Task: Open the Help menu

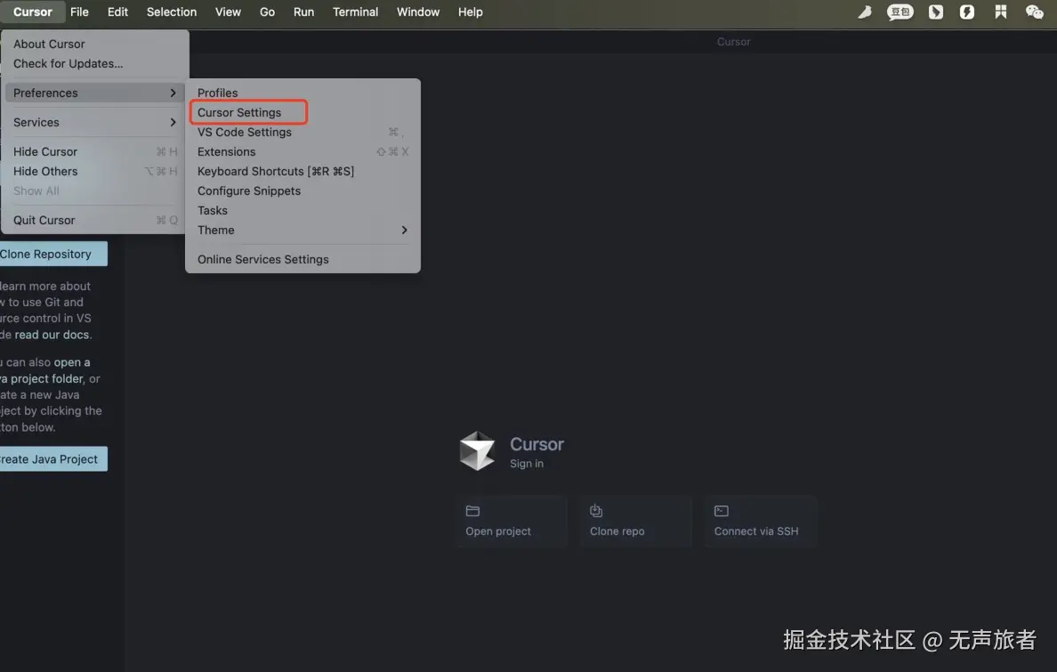Action: tap(470, 12)
